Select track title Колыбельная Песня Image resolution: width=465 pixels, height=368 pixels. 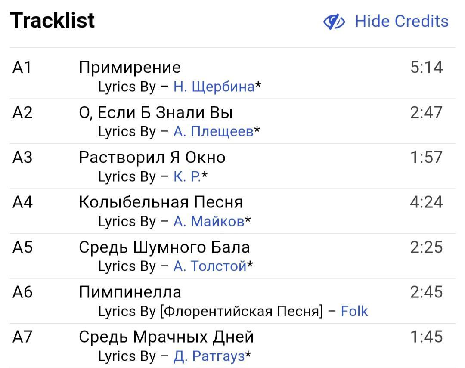point(161,202)
